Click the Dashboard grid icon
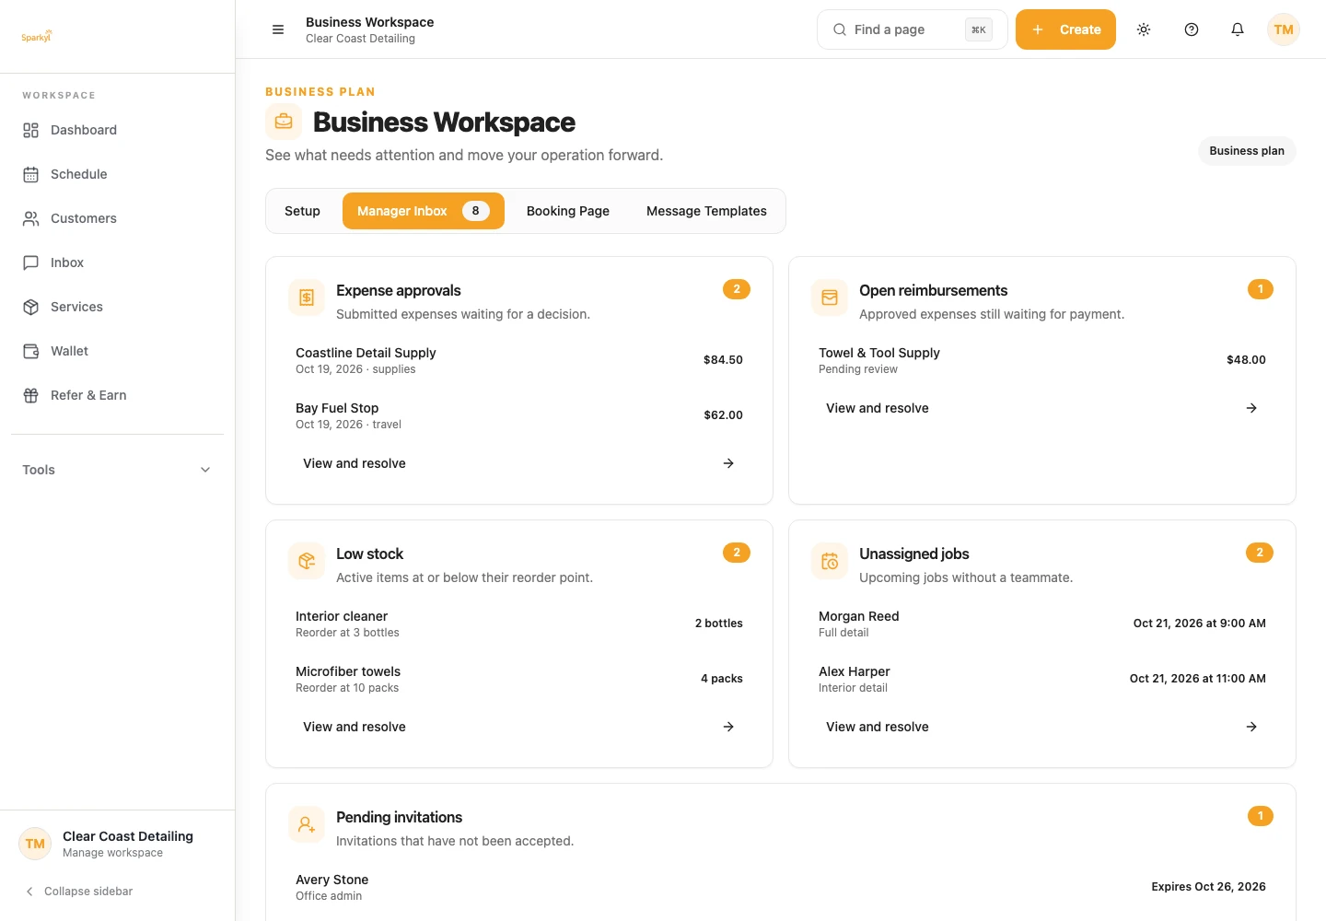Viewport: 1326px width, 921px height. click(30, 130)
